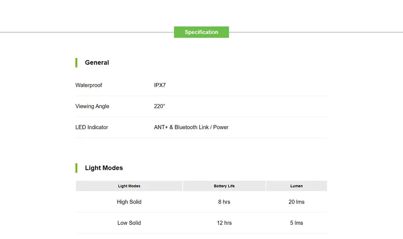Select the General section heading
Image resolution: width=403 pixels, height=239 pixels.
[x=97, y=62]
